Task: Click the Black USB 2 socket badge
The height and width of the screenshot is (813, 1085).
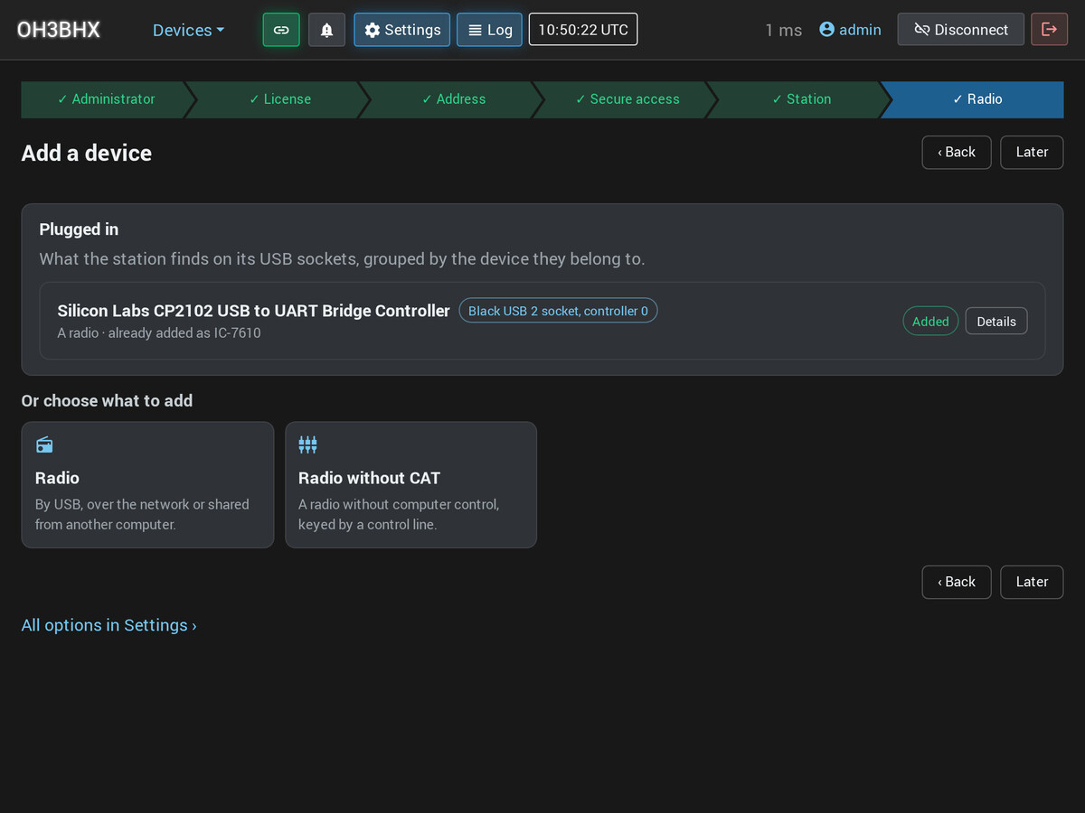Action: tap(558, 311)
